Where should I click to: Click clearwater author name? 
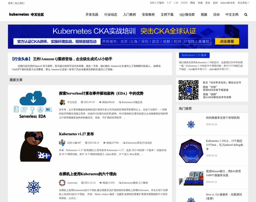[72, 183]
